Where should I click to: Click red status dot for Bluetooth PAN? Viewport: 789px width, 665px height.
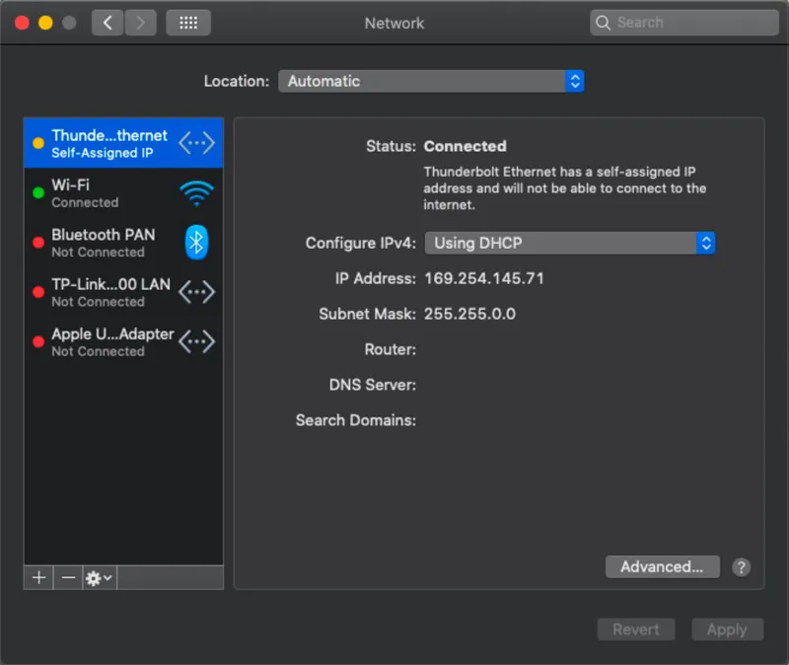coord(38,243)
